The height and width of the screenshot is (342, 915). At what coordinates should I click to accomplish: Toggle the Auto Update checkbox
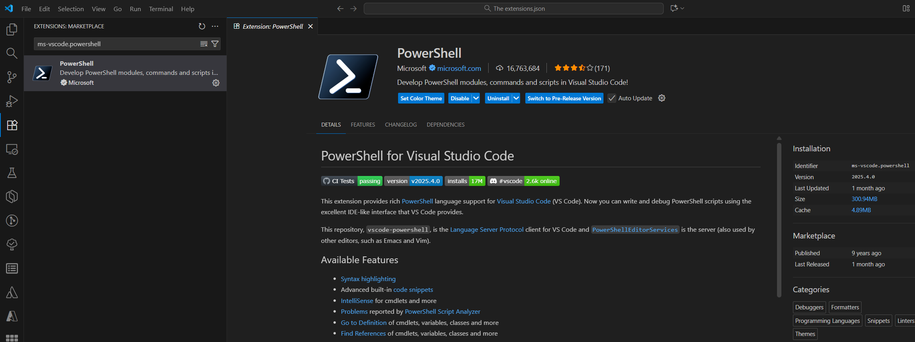(611, 98)
